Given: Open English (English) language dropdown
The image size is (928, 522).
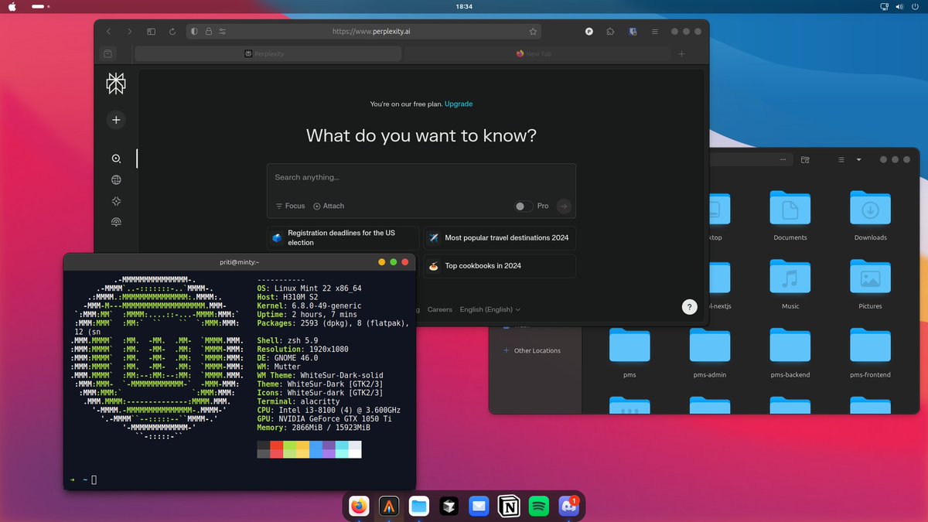Looking at the screenshot, I should tap(490, 309).
